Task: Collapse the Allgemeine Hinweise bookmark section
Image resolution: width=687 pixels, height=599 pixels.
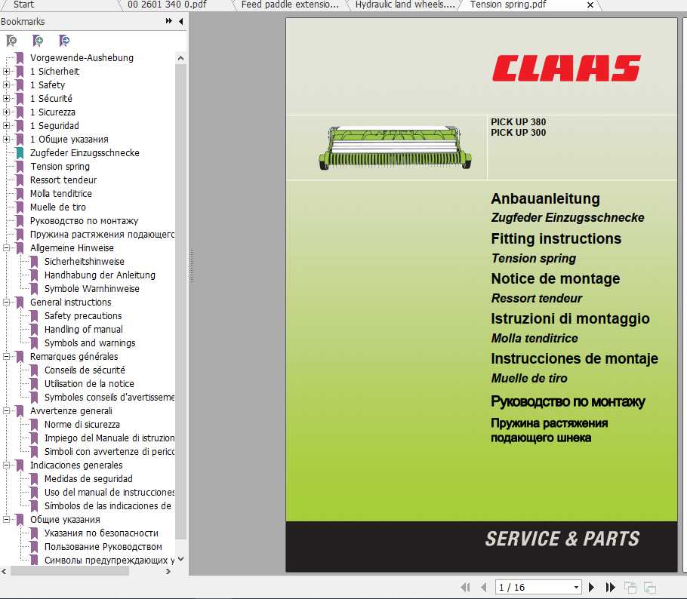Action: tap(6, 247)
